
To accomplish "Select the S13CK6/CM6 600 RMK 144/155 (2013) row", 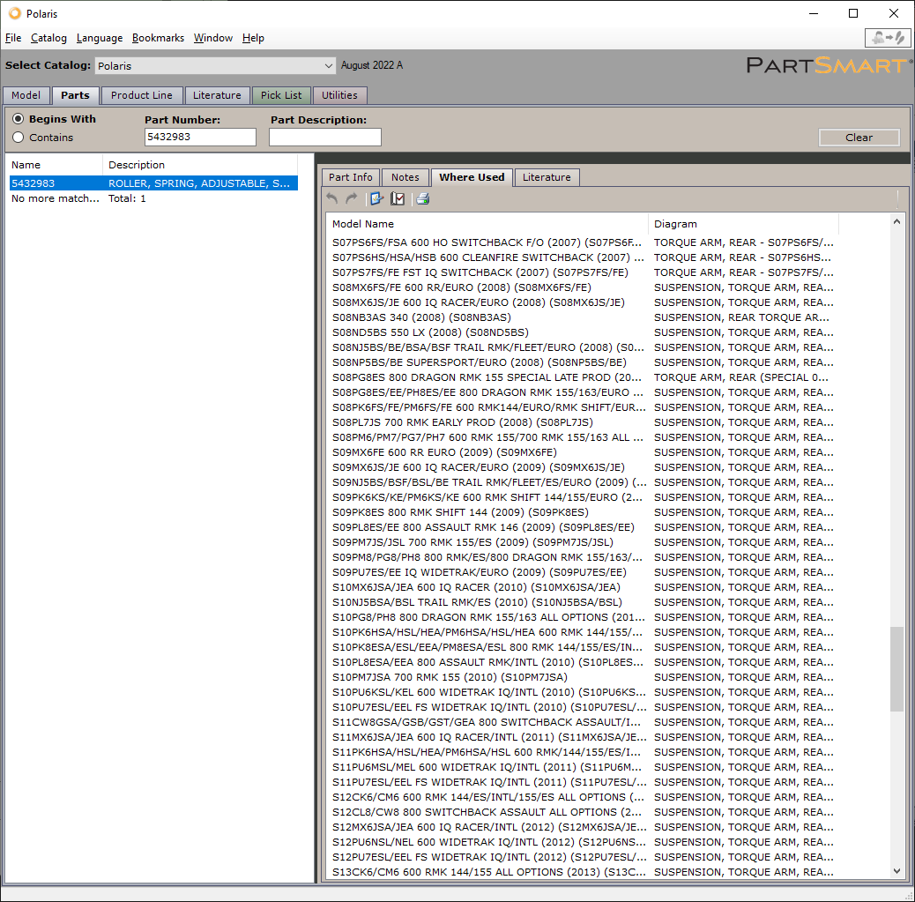I will click(x=583, y=872).
